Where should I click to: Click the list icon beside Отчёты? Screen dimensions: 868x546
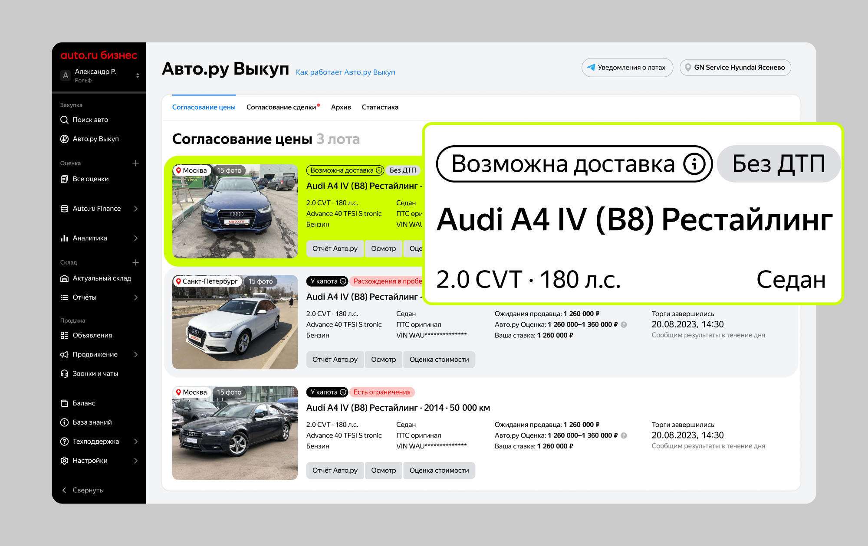[x=64, y=298]
